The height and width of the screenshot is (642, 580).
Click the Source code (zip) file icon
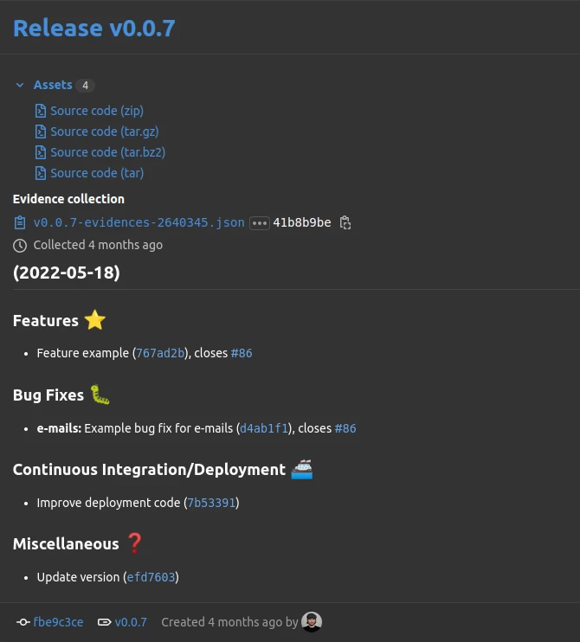(x=40, y=111)
